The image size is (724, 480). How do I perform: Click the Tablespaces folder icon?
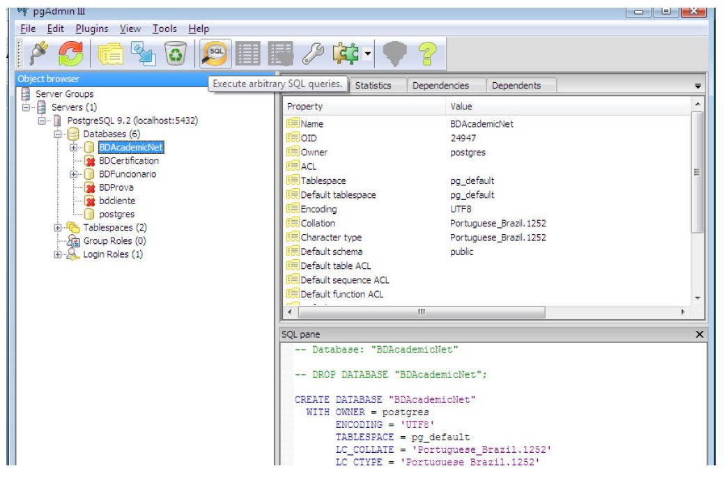pyautogui.click(x=73, y=228)
